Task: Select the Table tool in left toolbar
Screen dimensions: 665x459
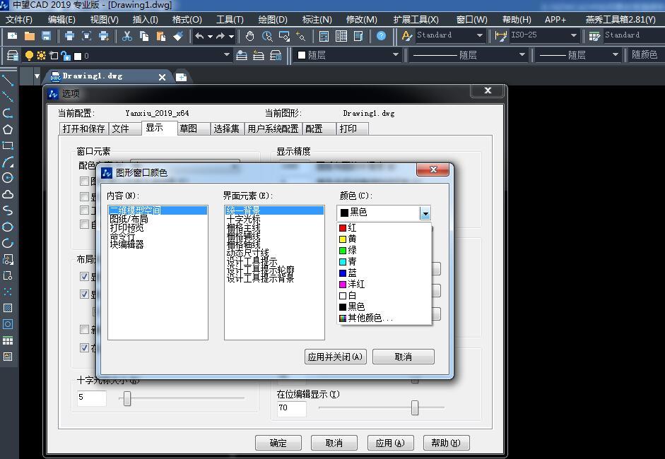Action: [x=8, y=340]
